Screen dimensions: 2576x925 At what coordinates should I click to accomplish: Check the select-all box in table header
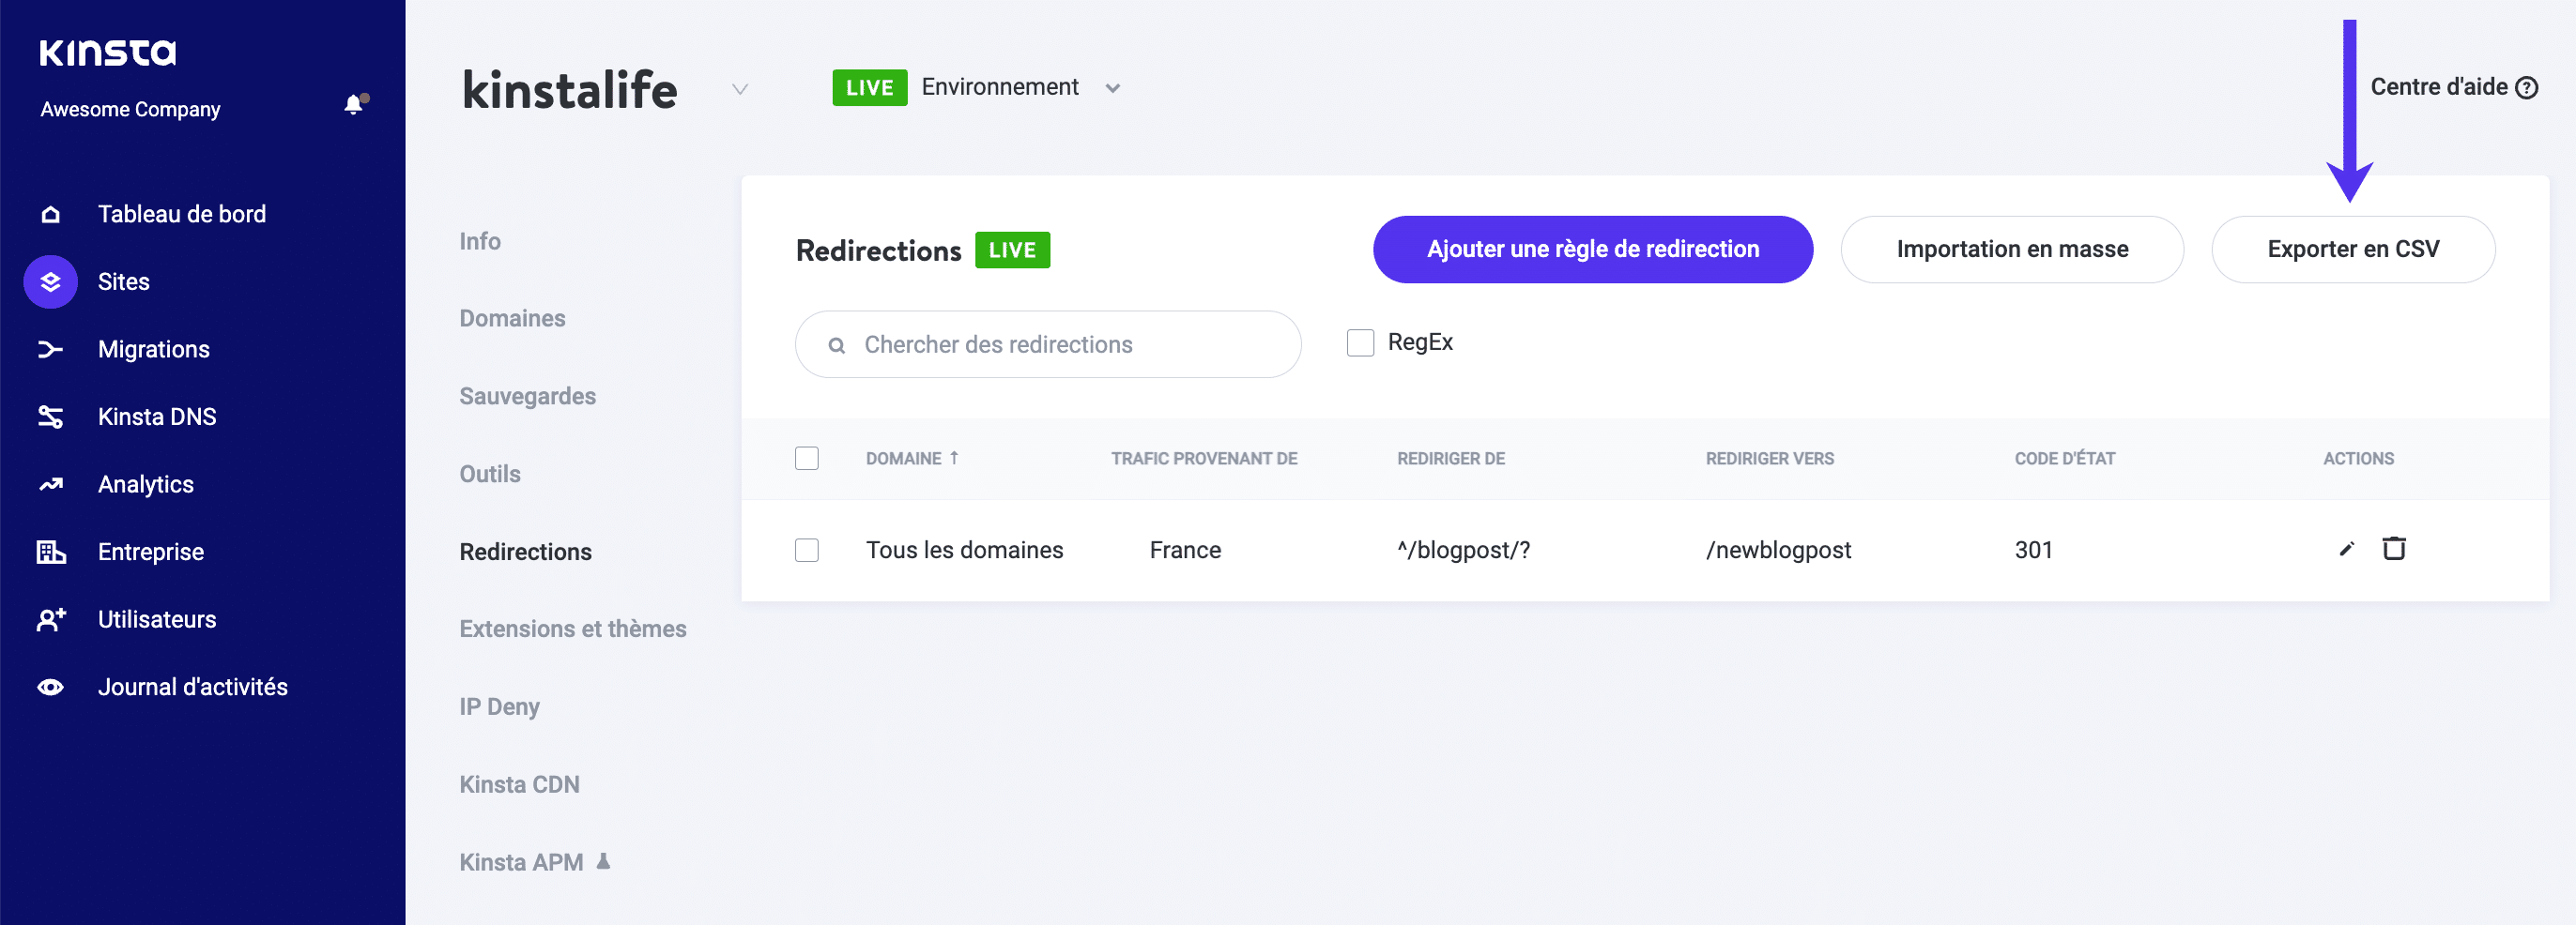(807, 459)
